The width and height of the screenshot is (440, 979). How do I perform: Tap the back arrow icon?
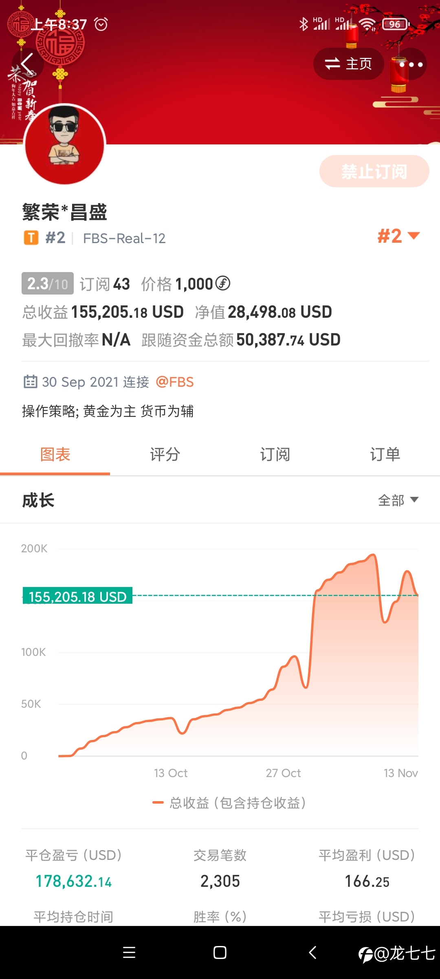[x=27, y=64]
